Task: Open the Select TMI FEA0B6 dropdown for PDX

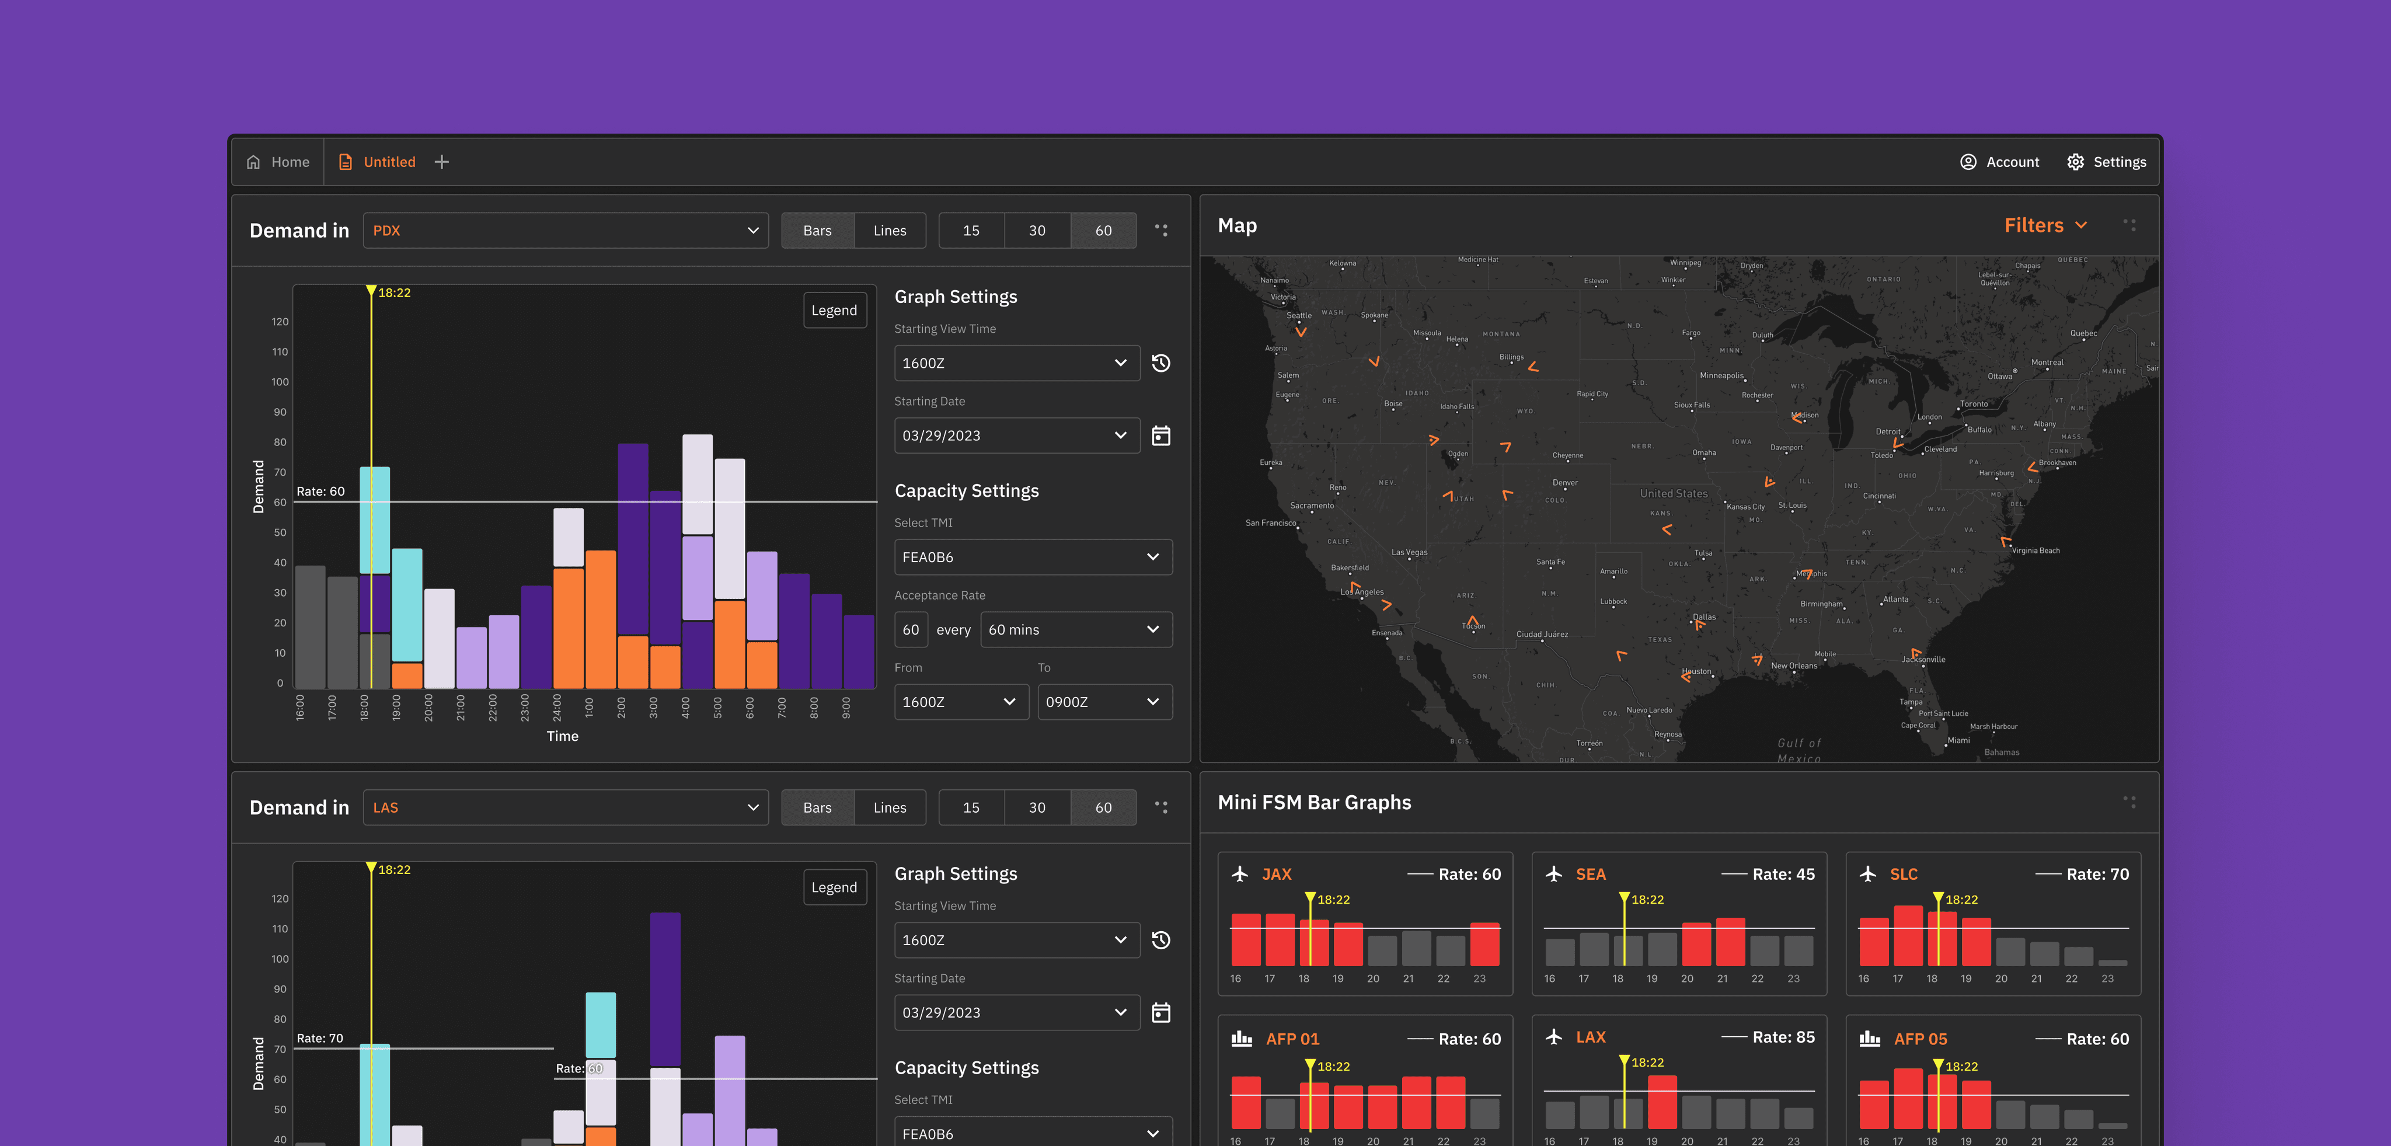Action: coord(1032,557)
